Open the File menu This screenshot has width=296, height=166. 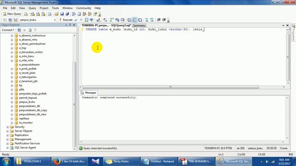(5, 8)
